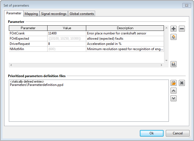Switch to the Parameter tab
Viewport: 194px width, 141px height.
click(14, 13)
